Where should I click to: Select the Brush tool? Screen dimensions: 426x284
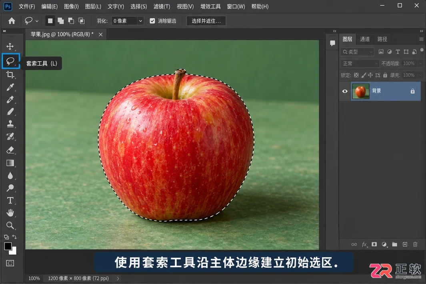pos(10,112)
